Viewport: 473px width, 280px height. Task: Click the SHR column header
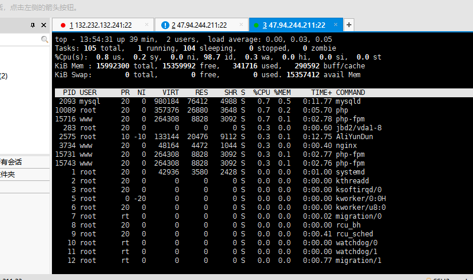pyautogui.click(x=230, y=93)
